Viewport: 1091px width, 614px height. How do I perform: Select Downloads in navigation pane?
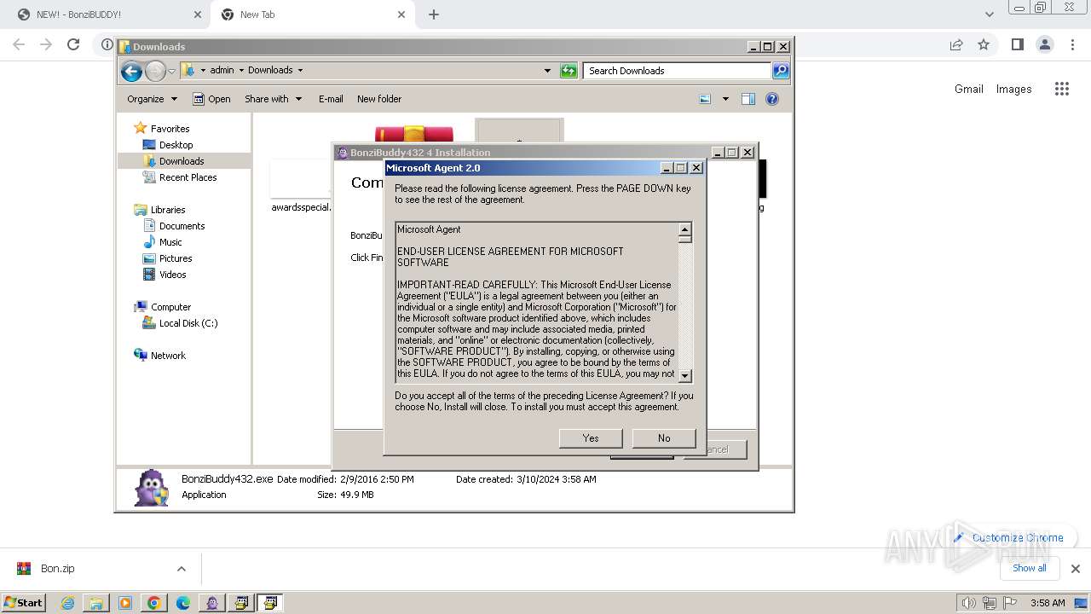pyautogui.click(x=182, y=161)
